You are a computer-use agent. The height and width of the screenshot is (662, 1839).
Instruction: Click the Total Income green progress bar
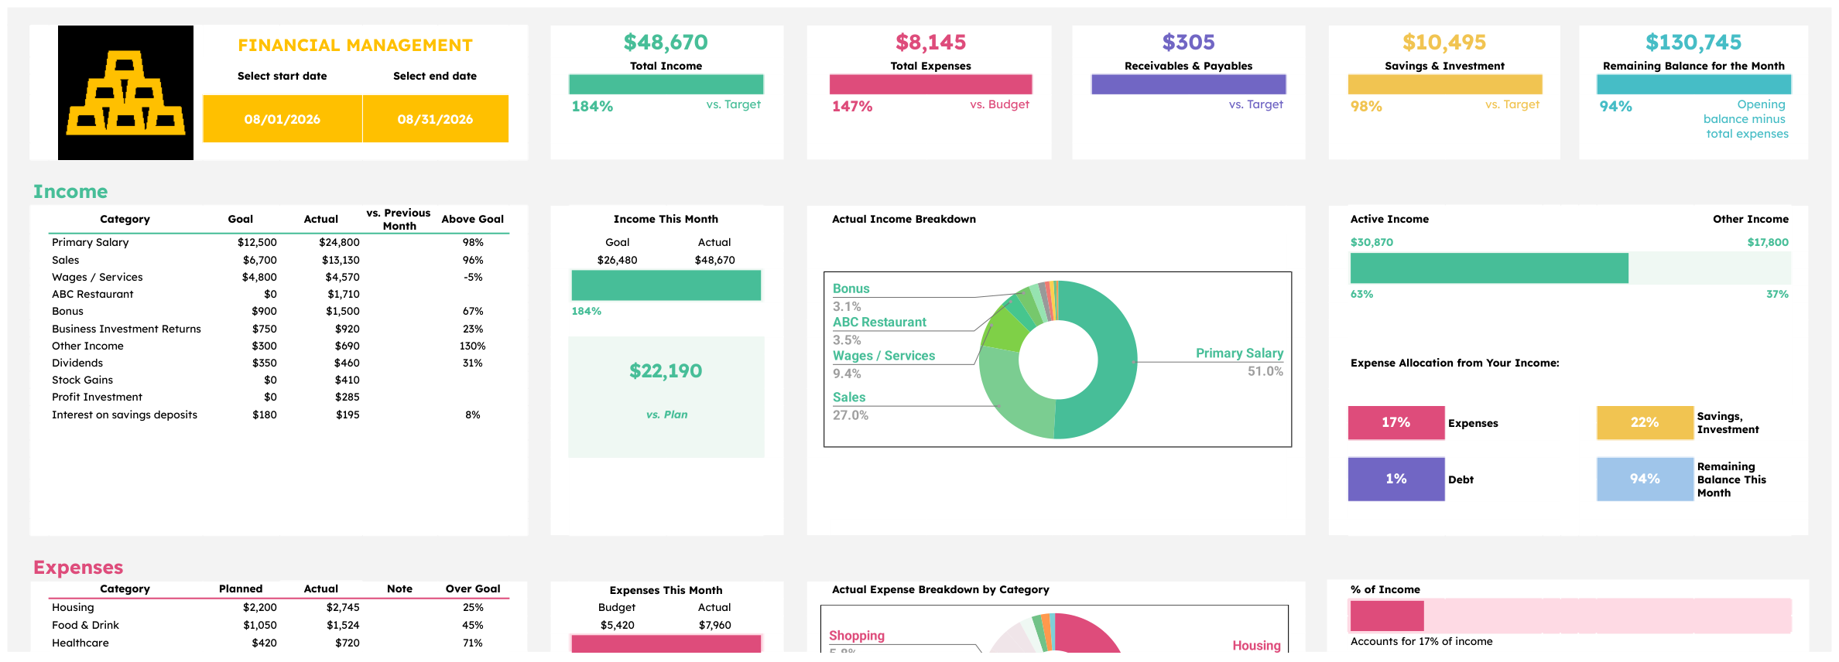click(666, 84)
